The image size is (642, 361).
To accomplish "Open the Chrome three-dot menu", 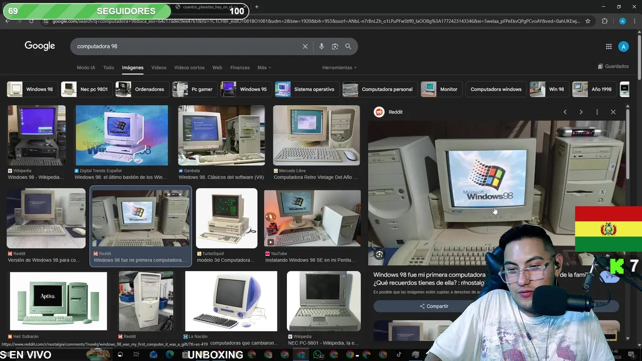I will pyautogui.click(x=635, y=21).
